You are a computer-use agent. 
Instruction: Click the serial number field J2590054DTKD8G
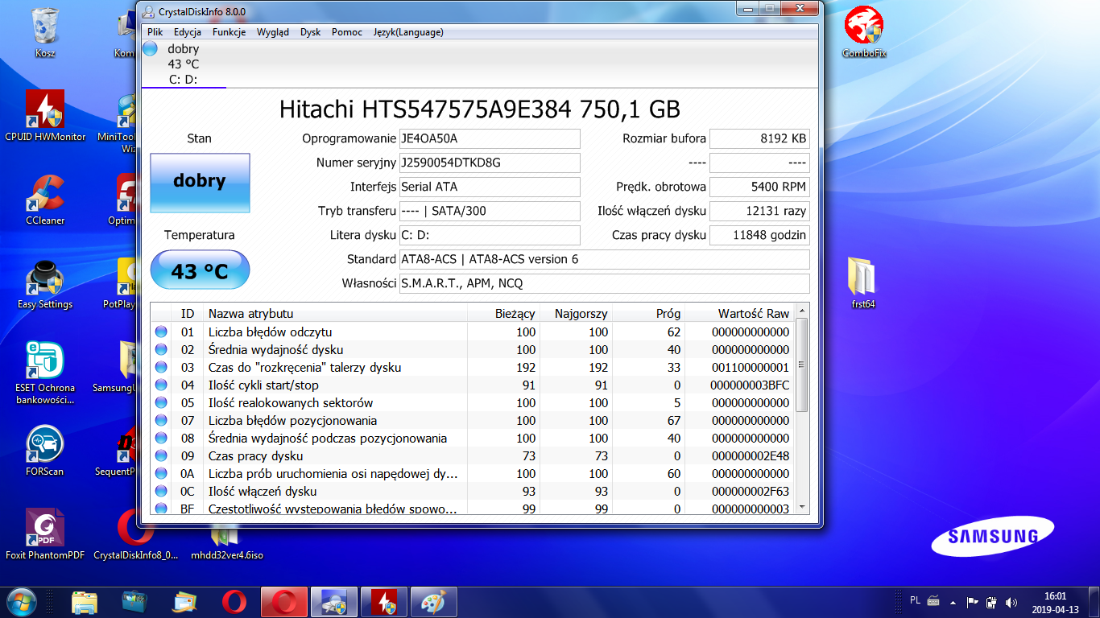click(x=490, y=163)
